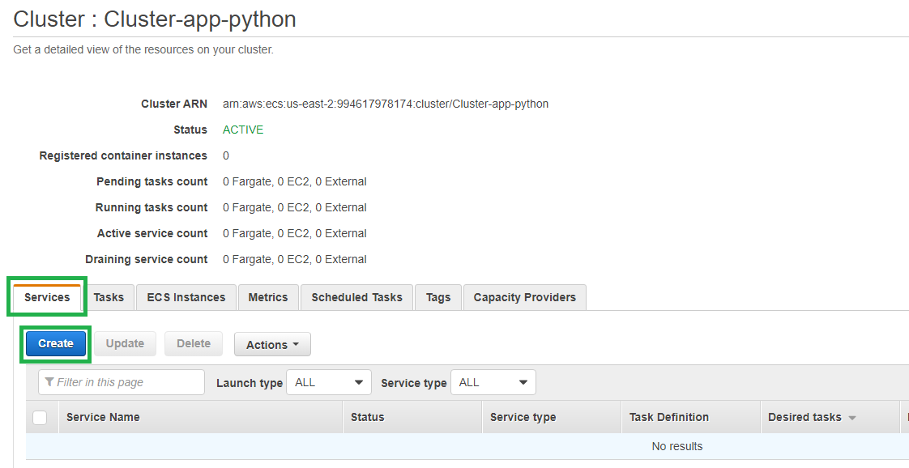
Task: Tick the select-all services checkbox
Action: [40, 417]
